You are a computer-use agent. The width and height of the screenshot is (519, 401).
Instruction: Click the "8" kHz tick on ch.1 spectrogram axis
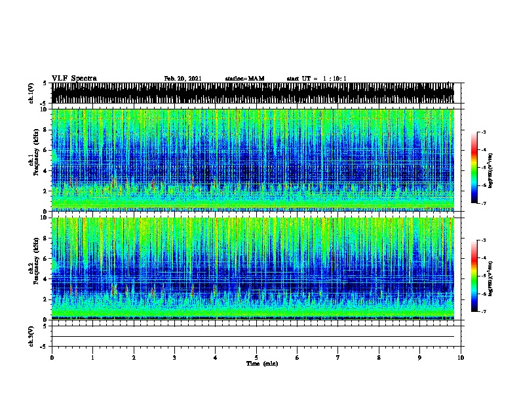(x=46, y=130)
